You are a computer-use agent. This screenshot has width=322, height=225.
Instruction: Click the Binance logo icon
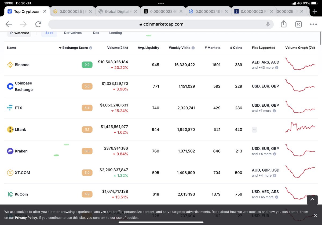pyautogui.click(x=10, y=65)
